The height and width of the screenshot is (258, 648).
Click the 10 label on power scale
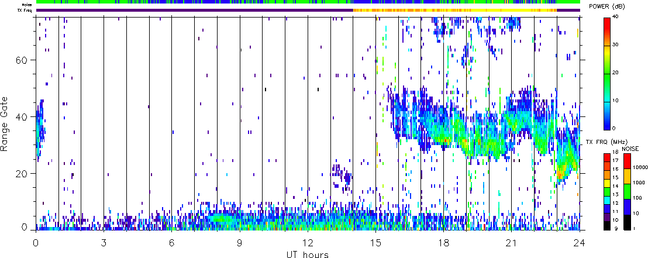coord(616,101)
